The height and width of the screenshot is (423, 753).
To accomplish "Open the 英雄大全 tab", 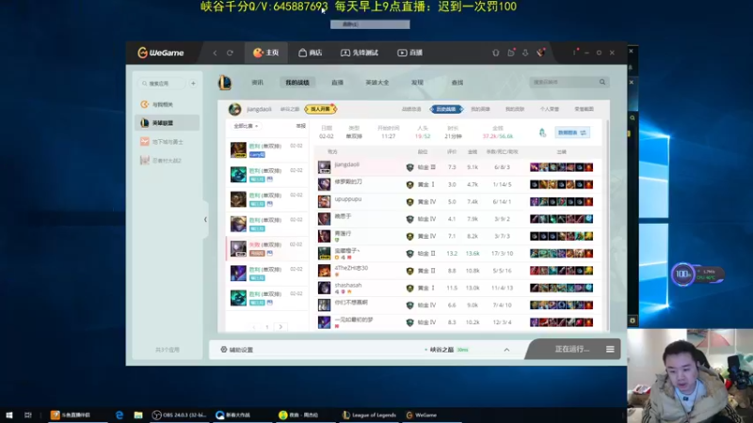I will point(377,83).
